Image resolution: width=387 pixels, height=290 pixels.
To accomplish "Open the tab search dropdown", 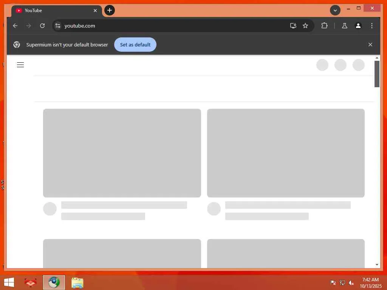I will (x=335, y=10).
